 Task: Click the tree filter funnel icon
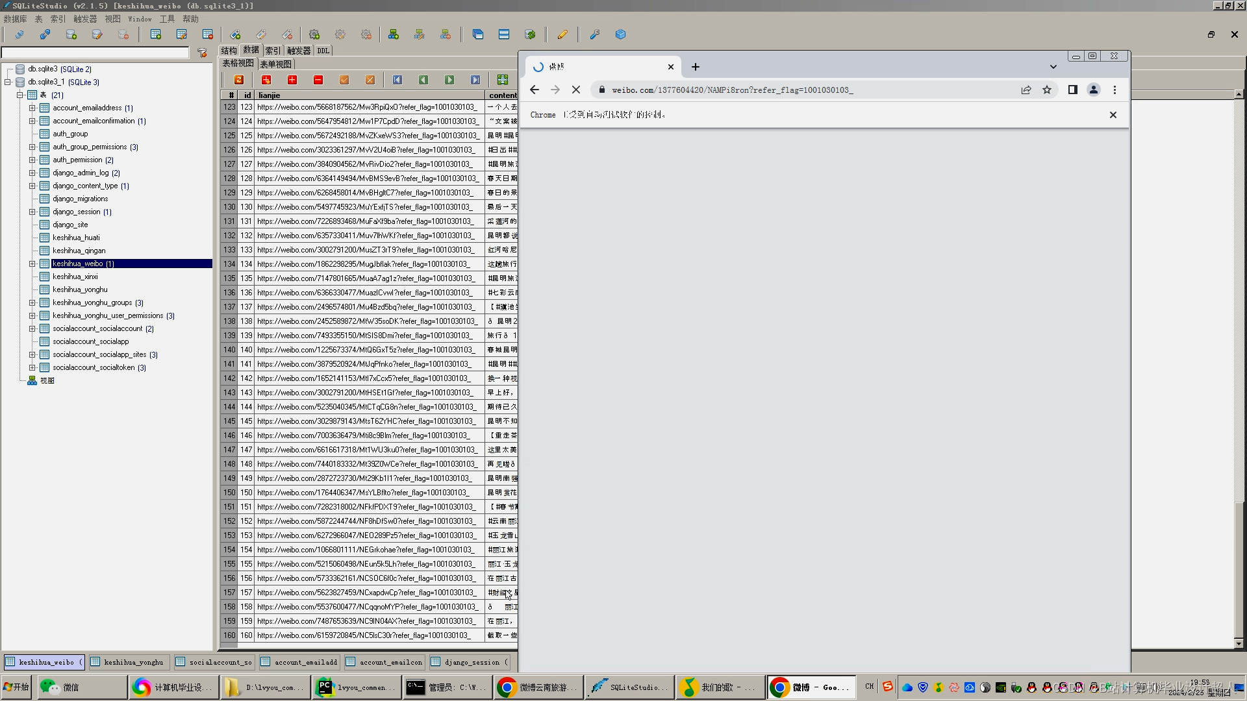[202, 53]
